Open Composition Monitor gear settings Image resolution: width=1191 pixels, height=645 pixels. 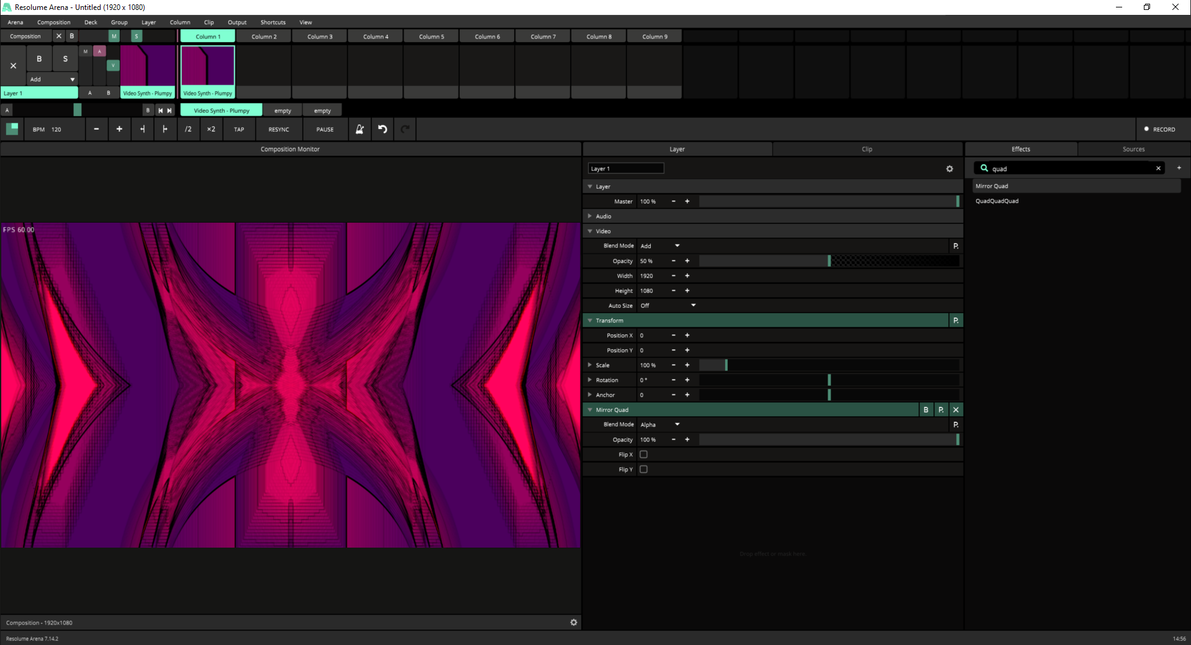[x=574, y=623]
